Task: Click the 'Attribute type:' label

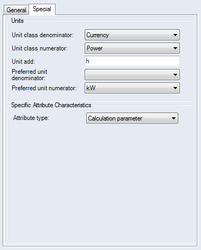Action: coord(31,118)
